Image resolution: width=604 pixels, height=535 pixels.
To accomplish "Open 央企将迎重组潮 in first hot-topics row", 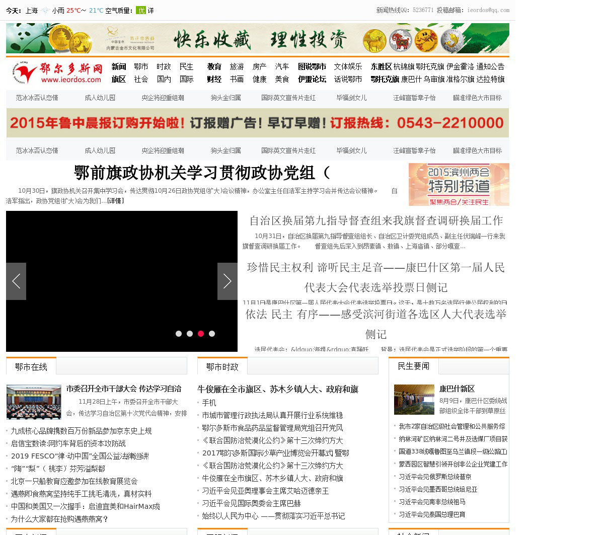I will (x=163, y=98).
